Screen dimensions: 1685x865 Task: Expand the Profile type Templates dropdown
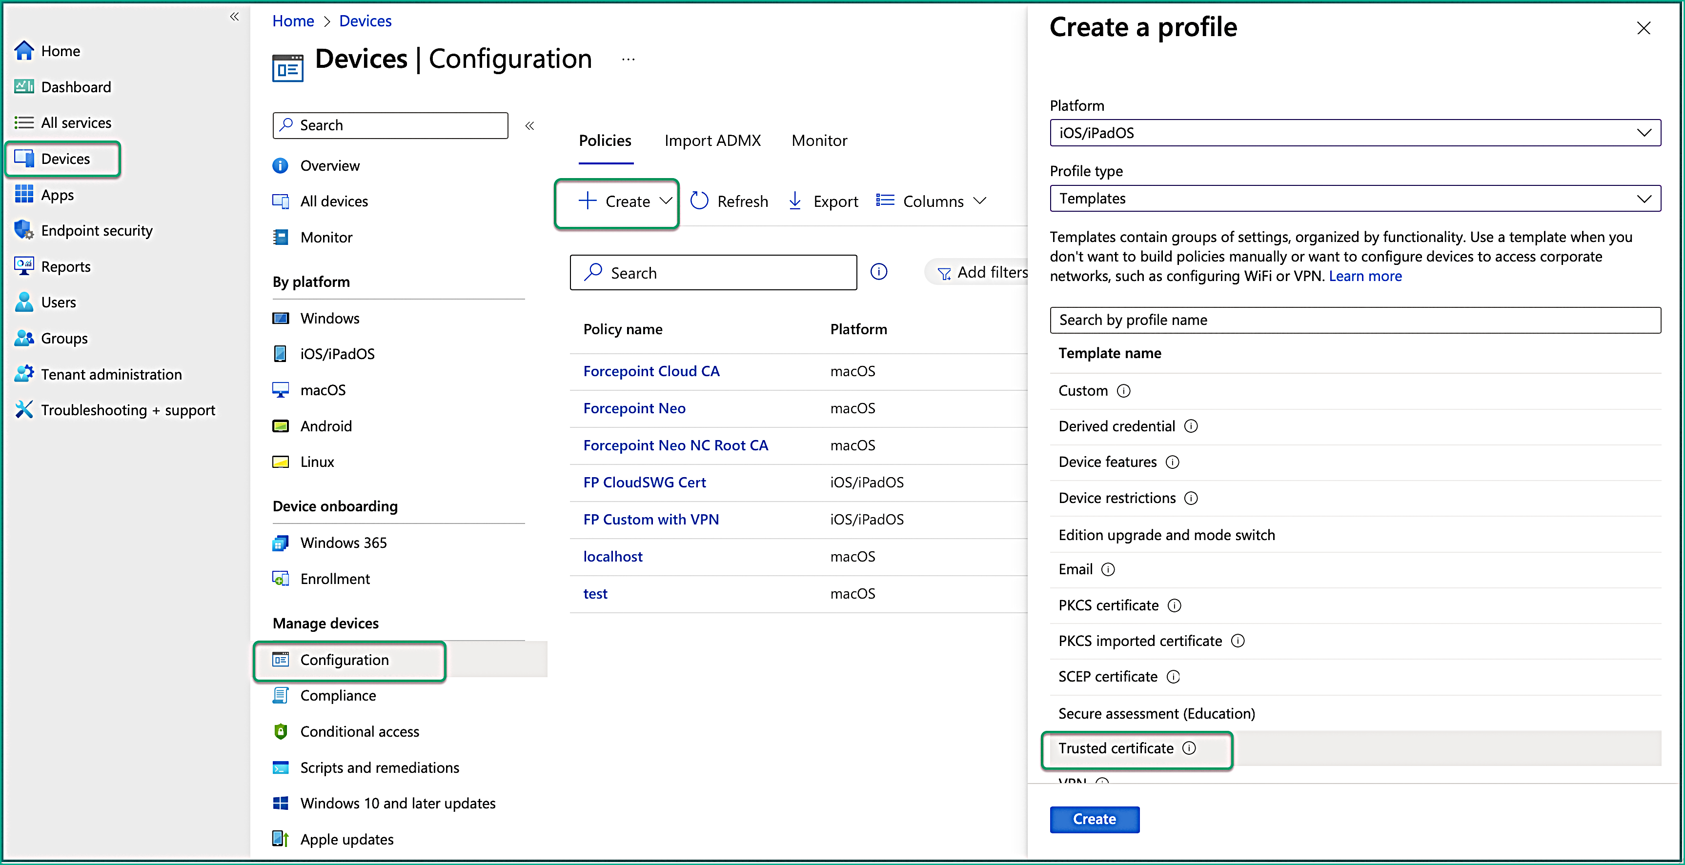click(x=1354, y=198)
